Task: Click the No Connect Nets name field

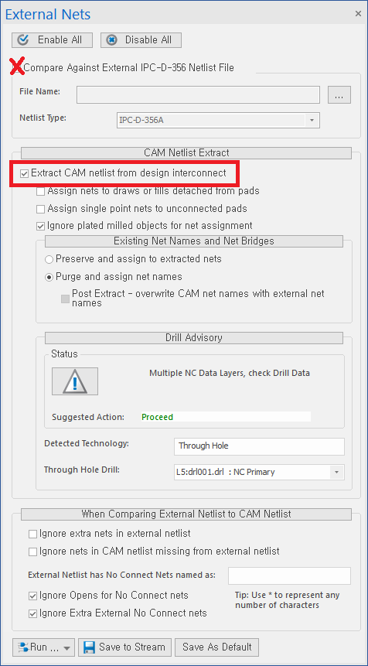Action: pyautogui.click(x=289, y=576)
